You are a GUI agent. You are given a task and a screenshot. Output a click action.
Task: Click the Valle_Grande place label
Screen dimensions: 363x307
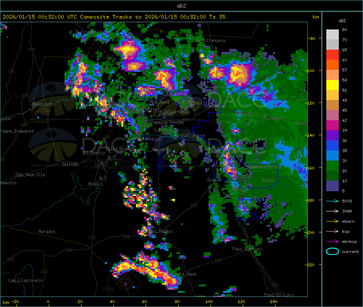pyautogui.click(x=120, y=149)
